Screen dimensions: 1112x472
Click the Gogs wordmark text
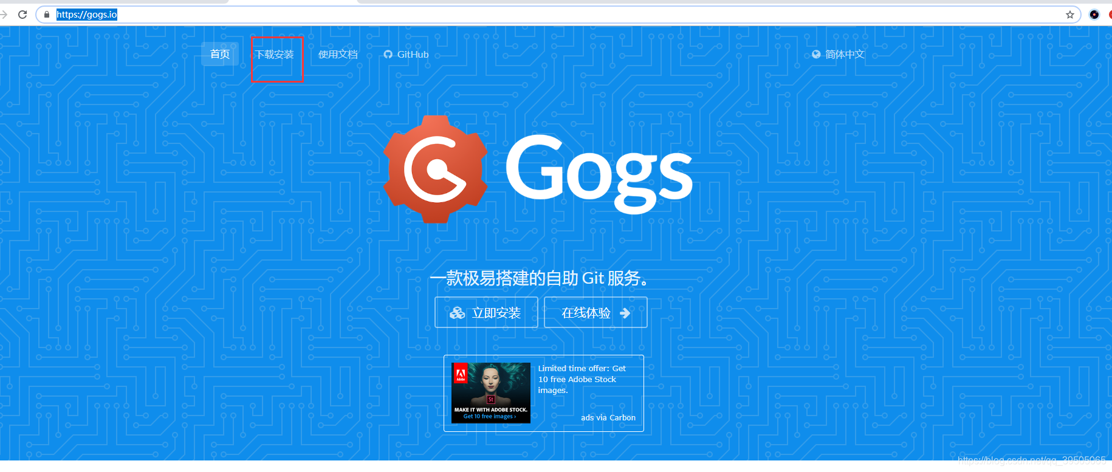(x=599, y=173)
